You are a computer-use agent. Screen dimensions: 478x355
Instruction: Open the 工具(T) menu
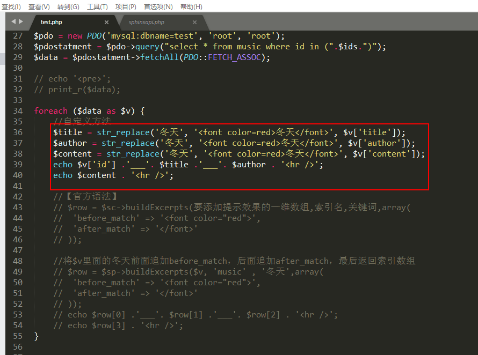pos(97,6)
